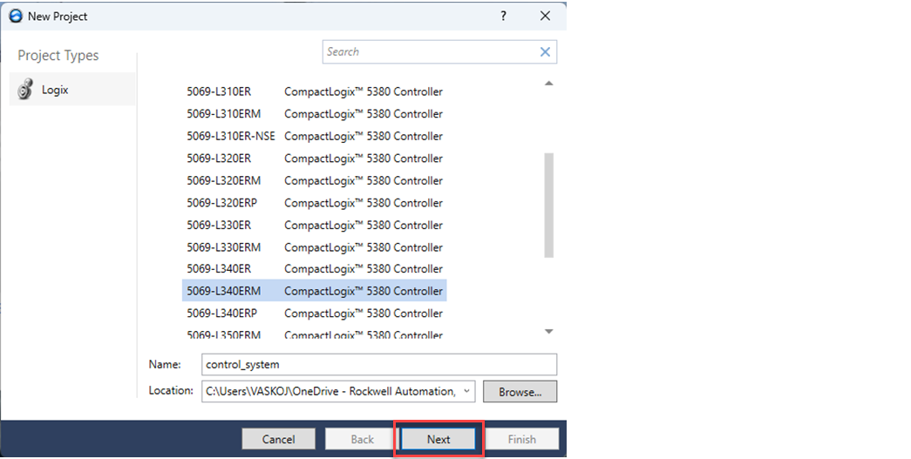Click the Cancel button
Screen dimensions: 911x459
(279, 439)
